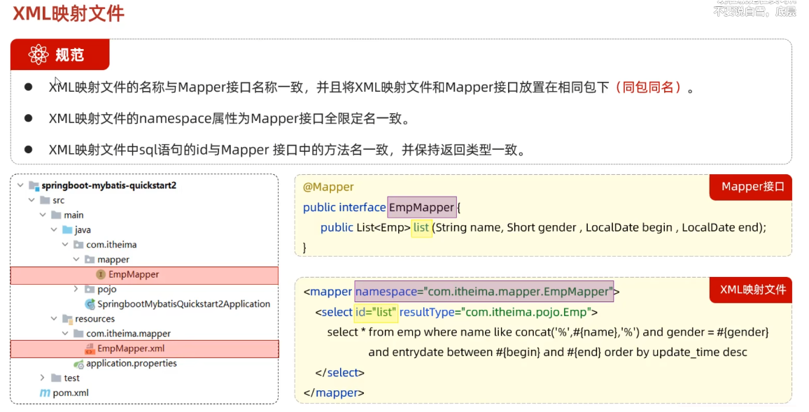Select application.properties in the tree
This screenshot has width=809, height=412.
pyautogui.click(x=131, y=364)
